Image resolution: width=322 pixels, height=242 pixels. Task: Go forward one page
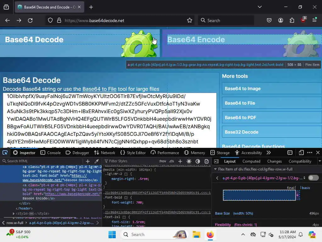(x=19, y=20)
